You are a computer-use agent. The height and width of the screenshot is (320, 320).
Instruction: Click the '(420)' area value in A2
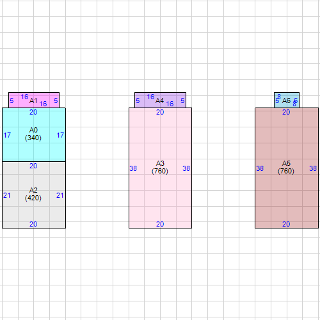click(x=33, y=198)
